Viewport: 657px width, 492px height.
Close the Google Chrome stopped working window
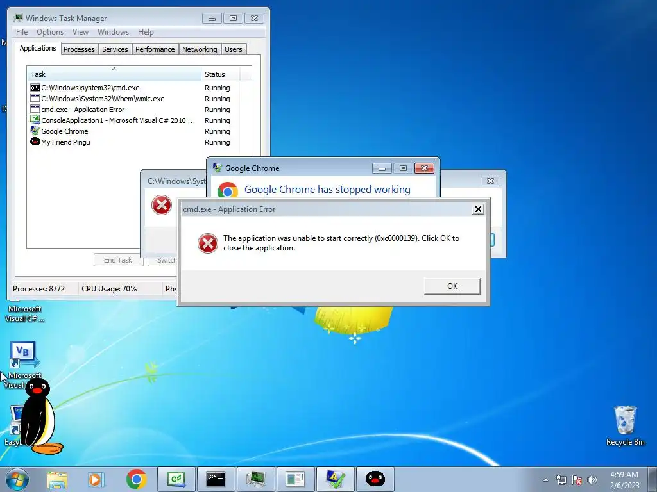(424, 168)
